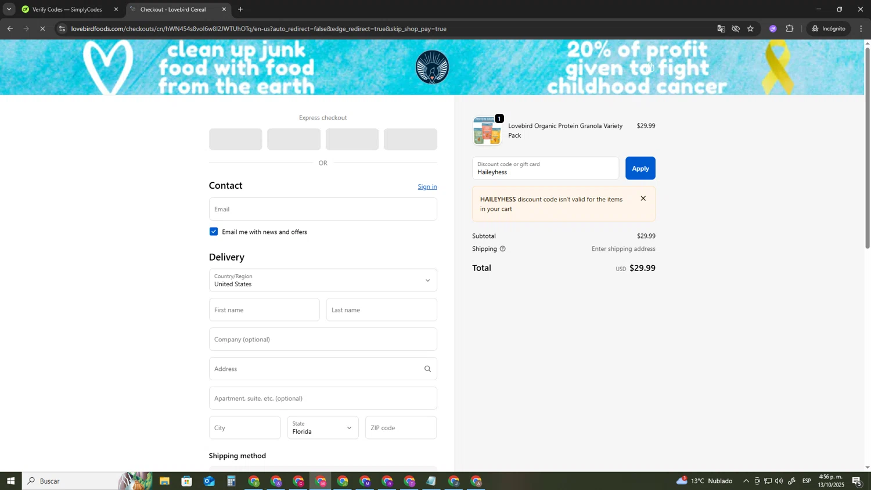
Task: Open a new browser tab
Action: coord(240,9)
